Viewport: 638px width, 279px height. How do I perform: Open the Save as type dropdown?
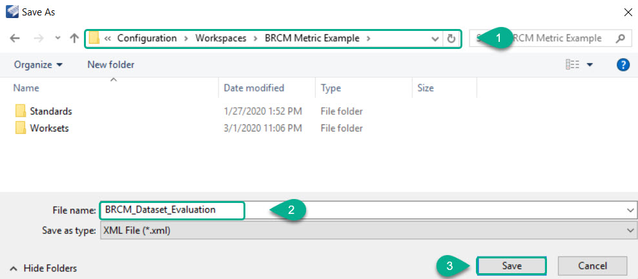click(367, 231)
